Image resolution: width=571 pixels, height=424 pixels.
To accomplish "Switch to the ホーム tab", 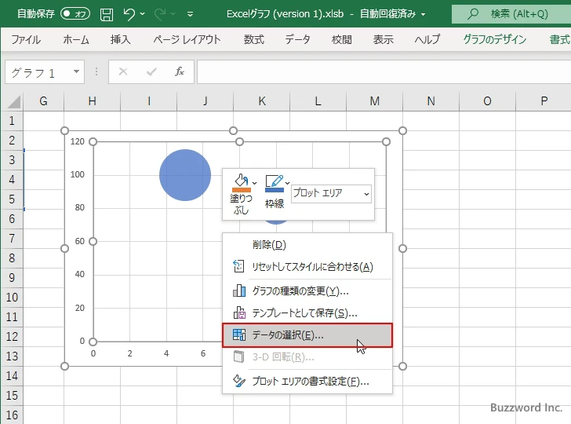I will point(76,39).
